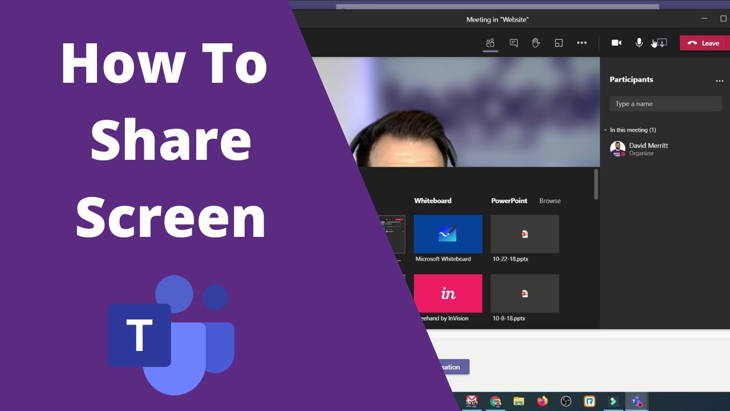The width and height of the screenshot is (730, 411).
Task: Click the rooms icon next to Raise hand
Action: 558,43
